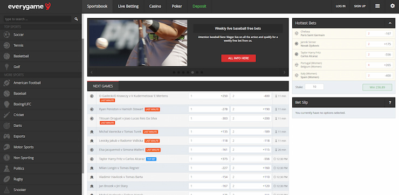Open the Deposit tab
Viewport: 399px width, 195px height.
coord(200,6)
